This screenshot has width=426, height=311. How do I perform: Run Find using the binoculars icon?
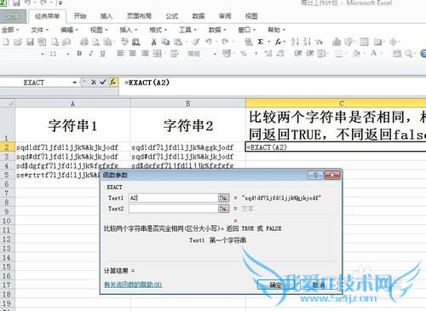[136, 42]
